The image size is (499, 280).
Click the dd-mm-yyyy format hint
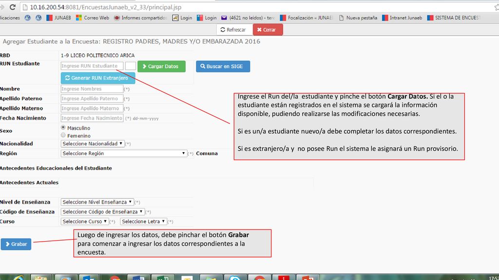[146, 119]
